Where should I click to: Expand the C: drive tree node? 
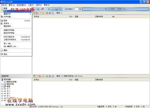[2, 89]
